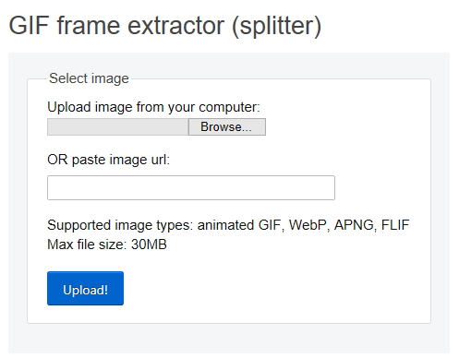Click the GIF frame extractor (splitter) heading
459x358 pixels.
pyautogui.click(x=165, y=26)
